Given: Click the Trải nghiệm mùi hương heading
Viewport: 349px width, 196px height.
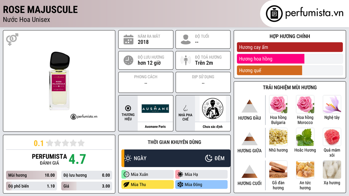Looking at the screenshot, I should (290, 87).
